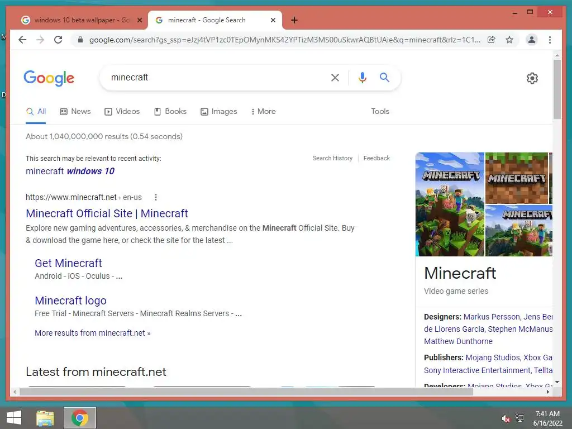
Task: Click the vertical scrollbar thumb
Action: click(557, 89)
